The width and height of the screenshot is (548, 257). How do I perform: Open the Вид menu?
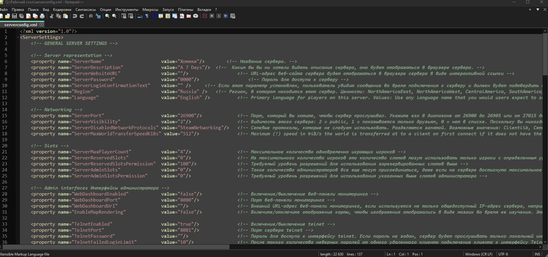tap(46, 10)
